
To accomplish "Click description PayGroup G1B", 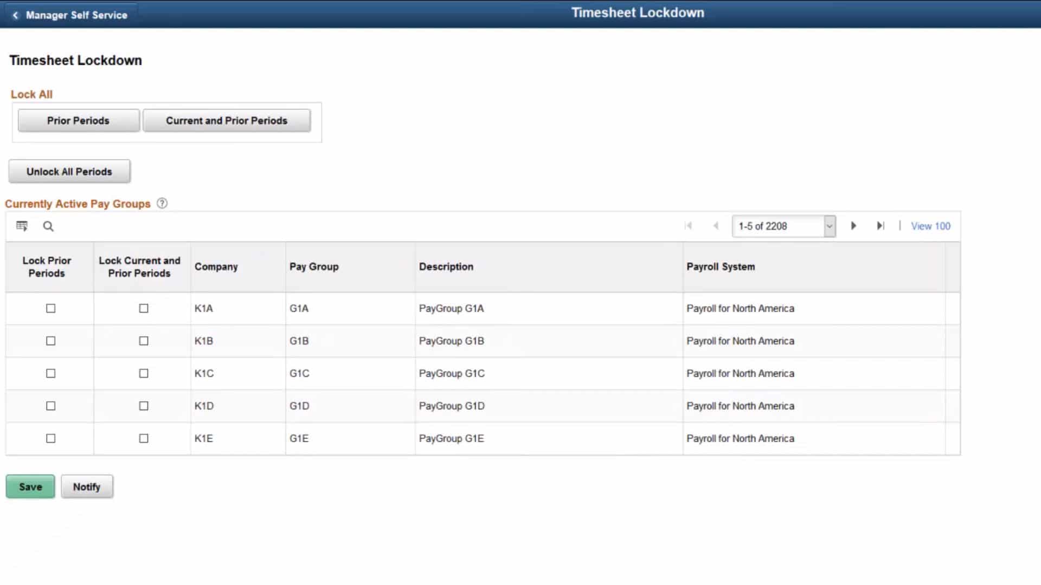I will [451, 341].
